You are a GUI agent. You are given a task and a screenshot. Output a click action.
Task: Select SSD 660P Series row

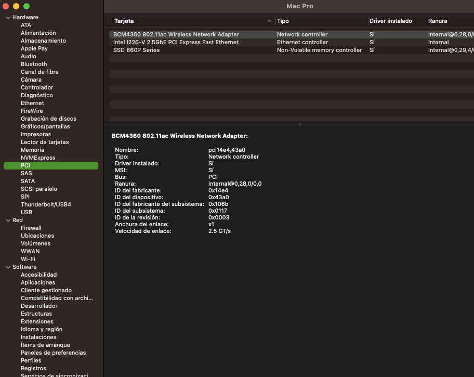[292, 50]
